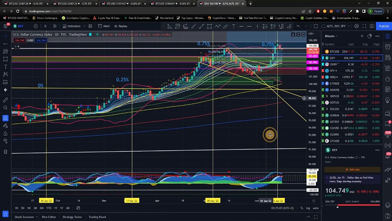Enter fullscreen mode with the expand icon
Image resolution: width=392 pixels, height=221 pixels.
pyautogui.click(x=364, y=26)
